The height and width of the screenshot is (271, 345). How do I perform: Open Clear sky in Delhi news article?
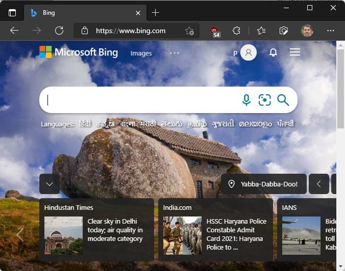pos(115,230)
